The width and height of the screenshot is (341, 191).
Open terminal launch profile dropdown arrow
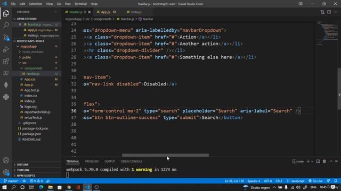[x=312, y=161]
